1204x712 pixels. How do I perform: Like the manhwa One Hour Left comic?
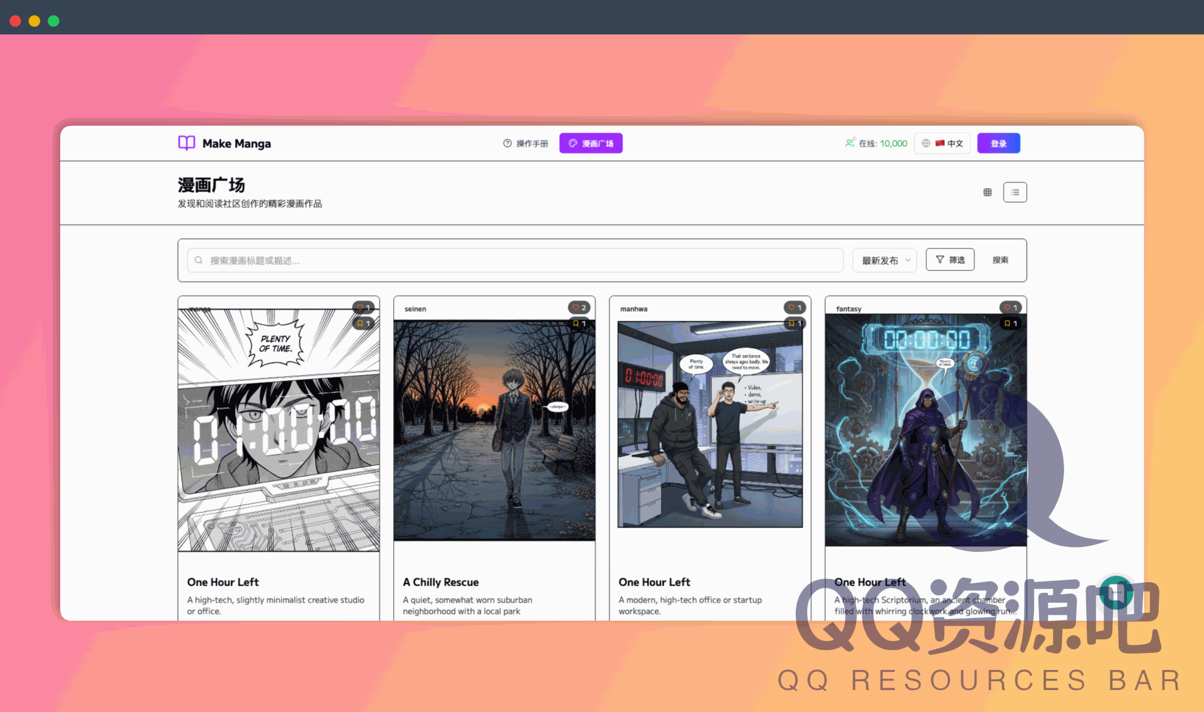pos(795,307)
